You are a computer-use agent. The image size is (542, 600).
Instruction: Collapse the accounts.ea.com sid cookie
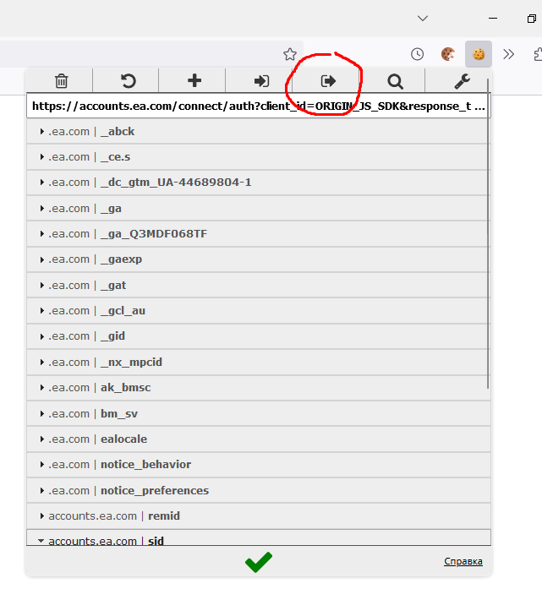tap(259, 537)
